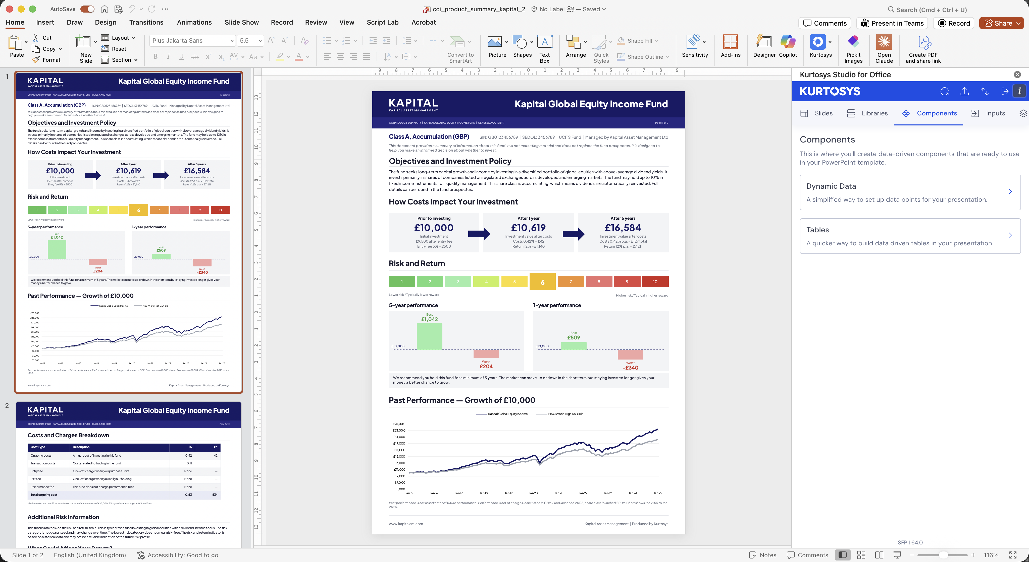
Task: Click the Kurtosys ribbon icon
Action: click(x=818, y=41)
